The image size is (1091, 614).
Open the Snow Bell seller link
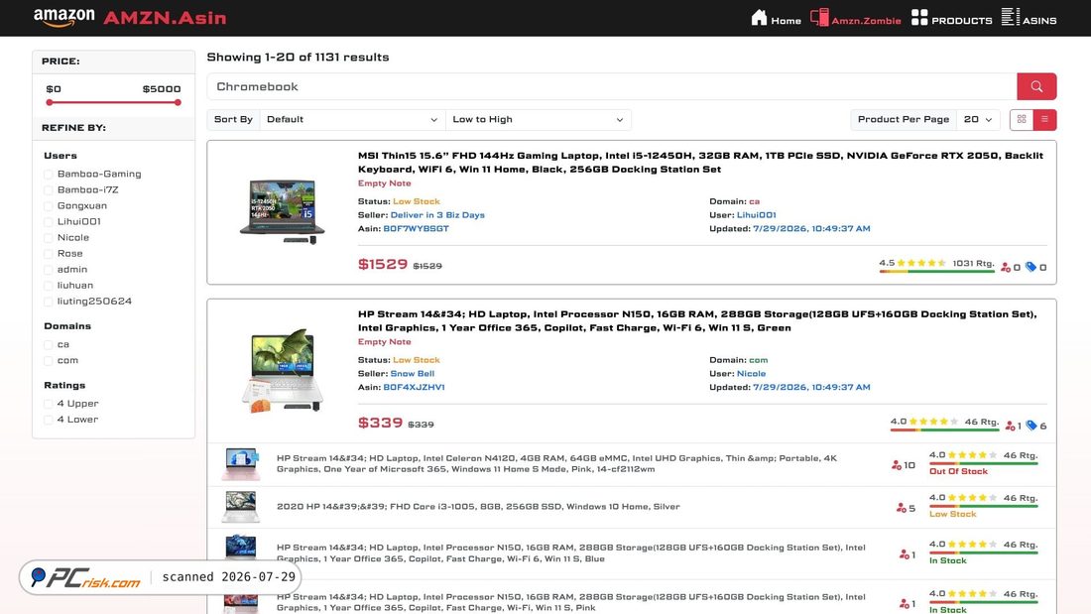(x=412, y=374)
